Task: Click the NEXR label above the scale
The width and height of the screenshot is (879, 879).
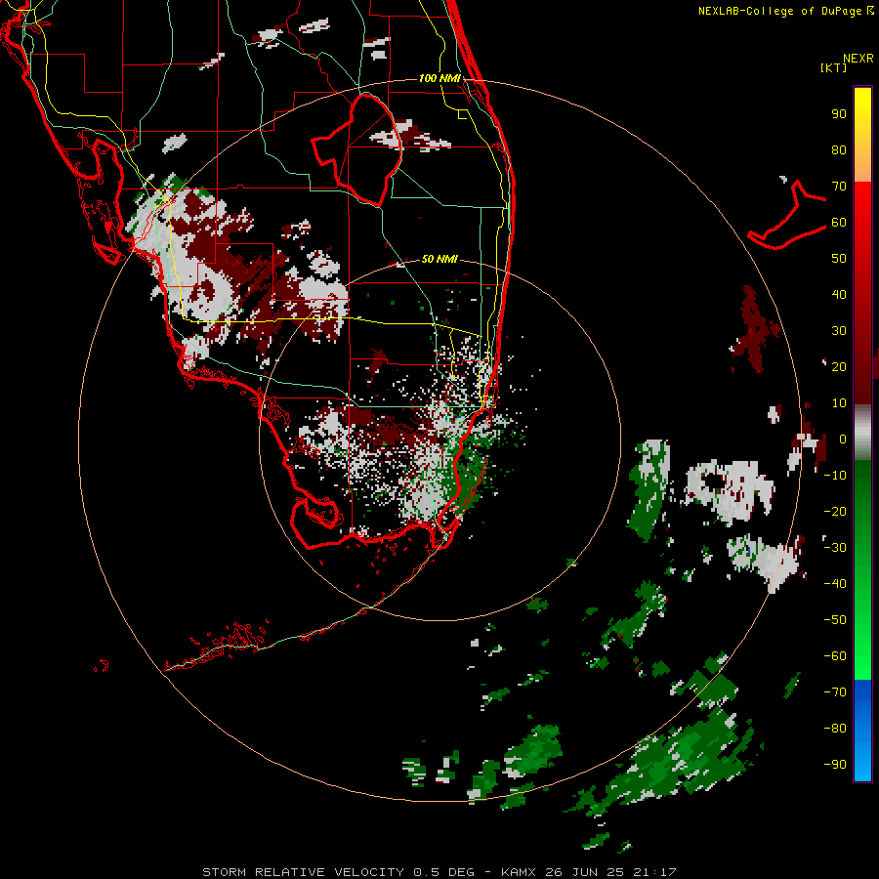Action: [858, 59]
